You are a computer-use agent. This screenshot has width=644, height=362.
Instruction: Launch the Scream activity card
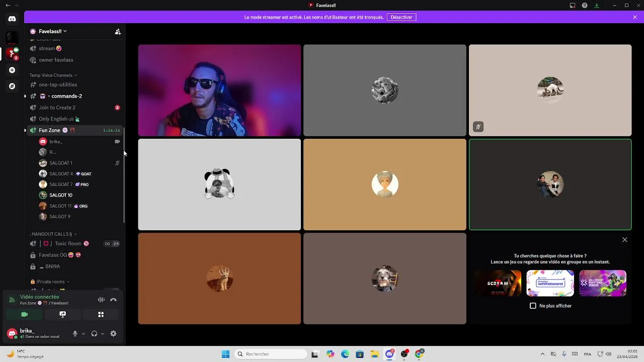tap(498, 283)
